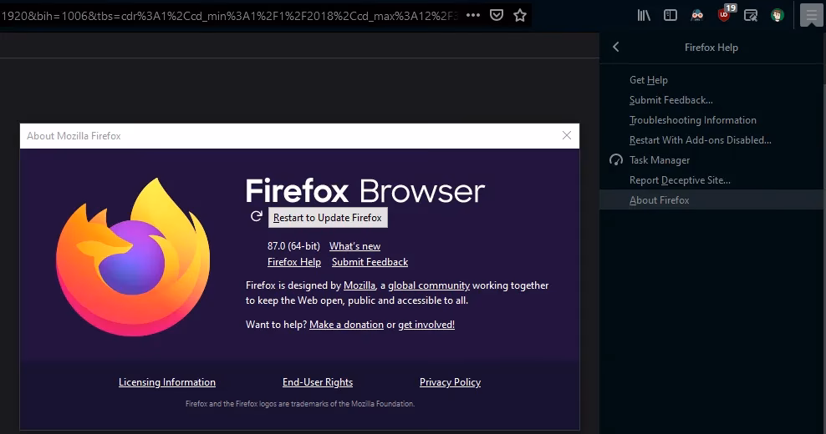Click the Firefox logo image
This screenshot has height=434, width=826.
pos(133,257)
